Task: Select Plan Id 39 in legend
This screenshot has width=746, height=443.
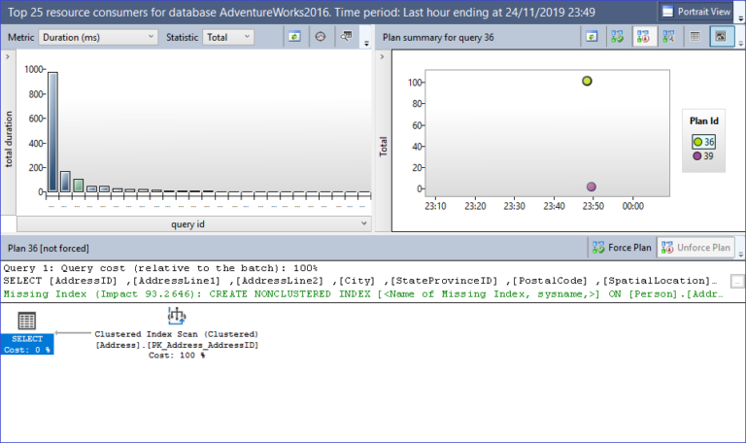Action: point(703,156)
